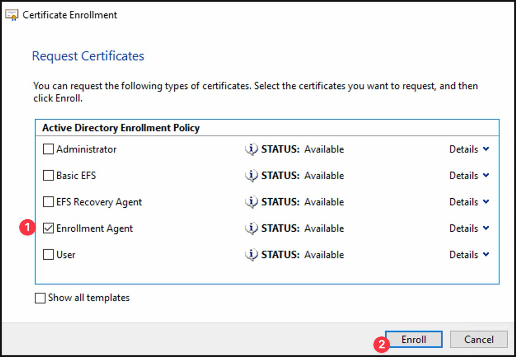Check the Basic EFS certificate checkbox

click(49, 176)
